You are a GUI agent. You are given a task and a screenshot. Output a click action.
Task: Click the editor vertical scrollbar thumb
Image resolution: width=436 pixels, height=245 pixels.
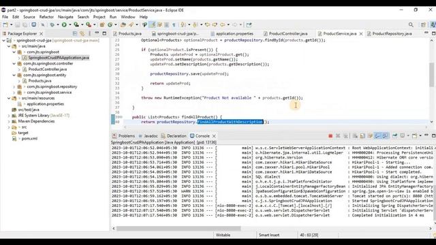[431, 74]
